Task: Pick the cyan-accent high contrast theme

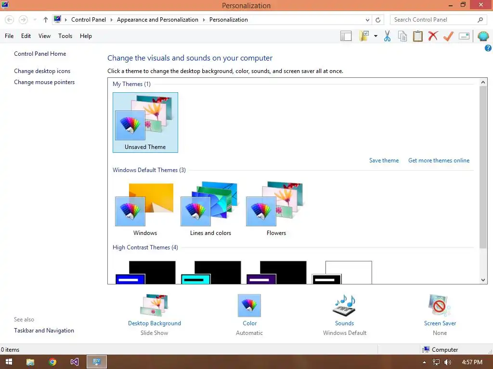Action: coord(211,272)
